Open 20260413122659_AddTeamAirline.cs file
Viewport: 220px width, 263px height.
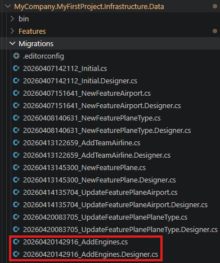pos(82,143)
